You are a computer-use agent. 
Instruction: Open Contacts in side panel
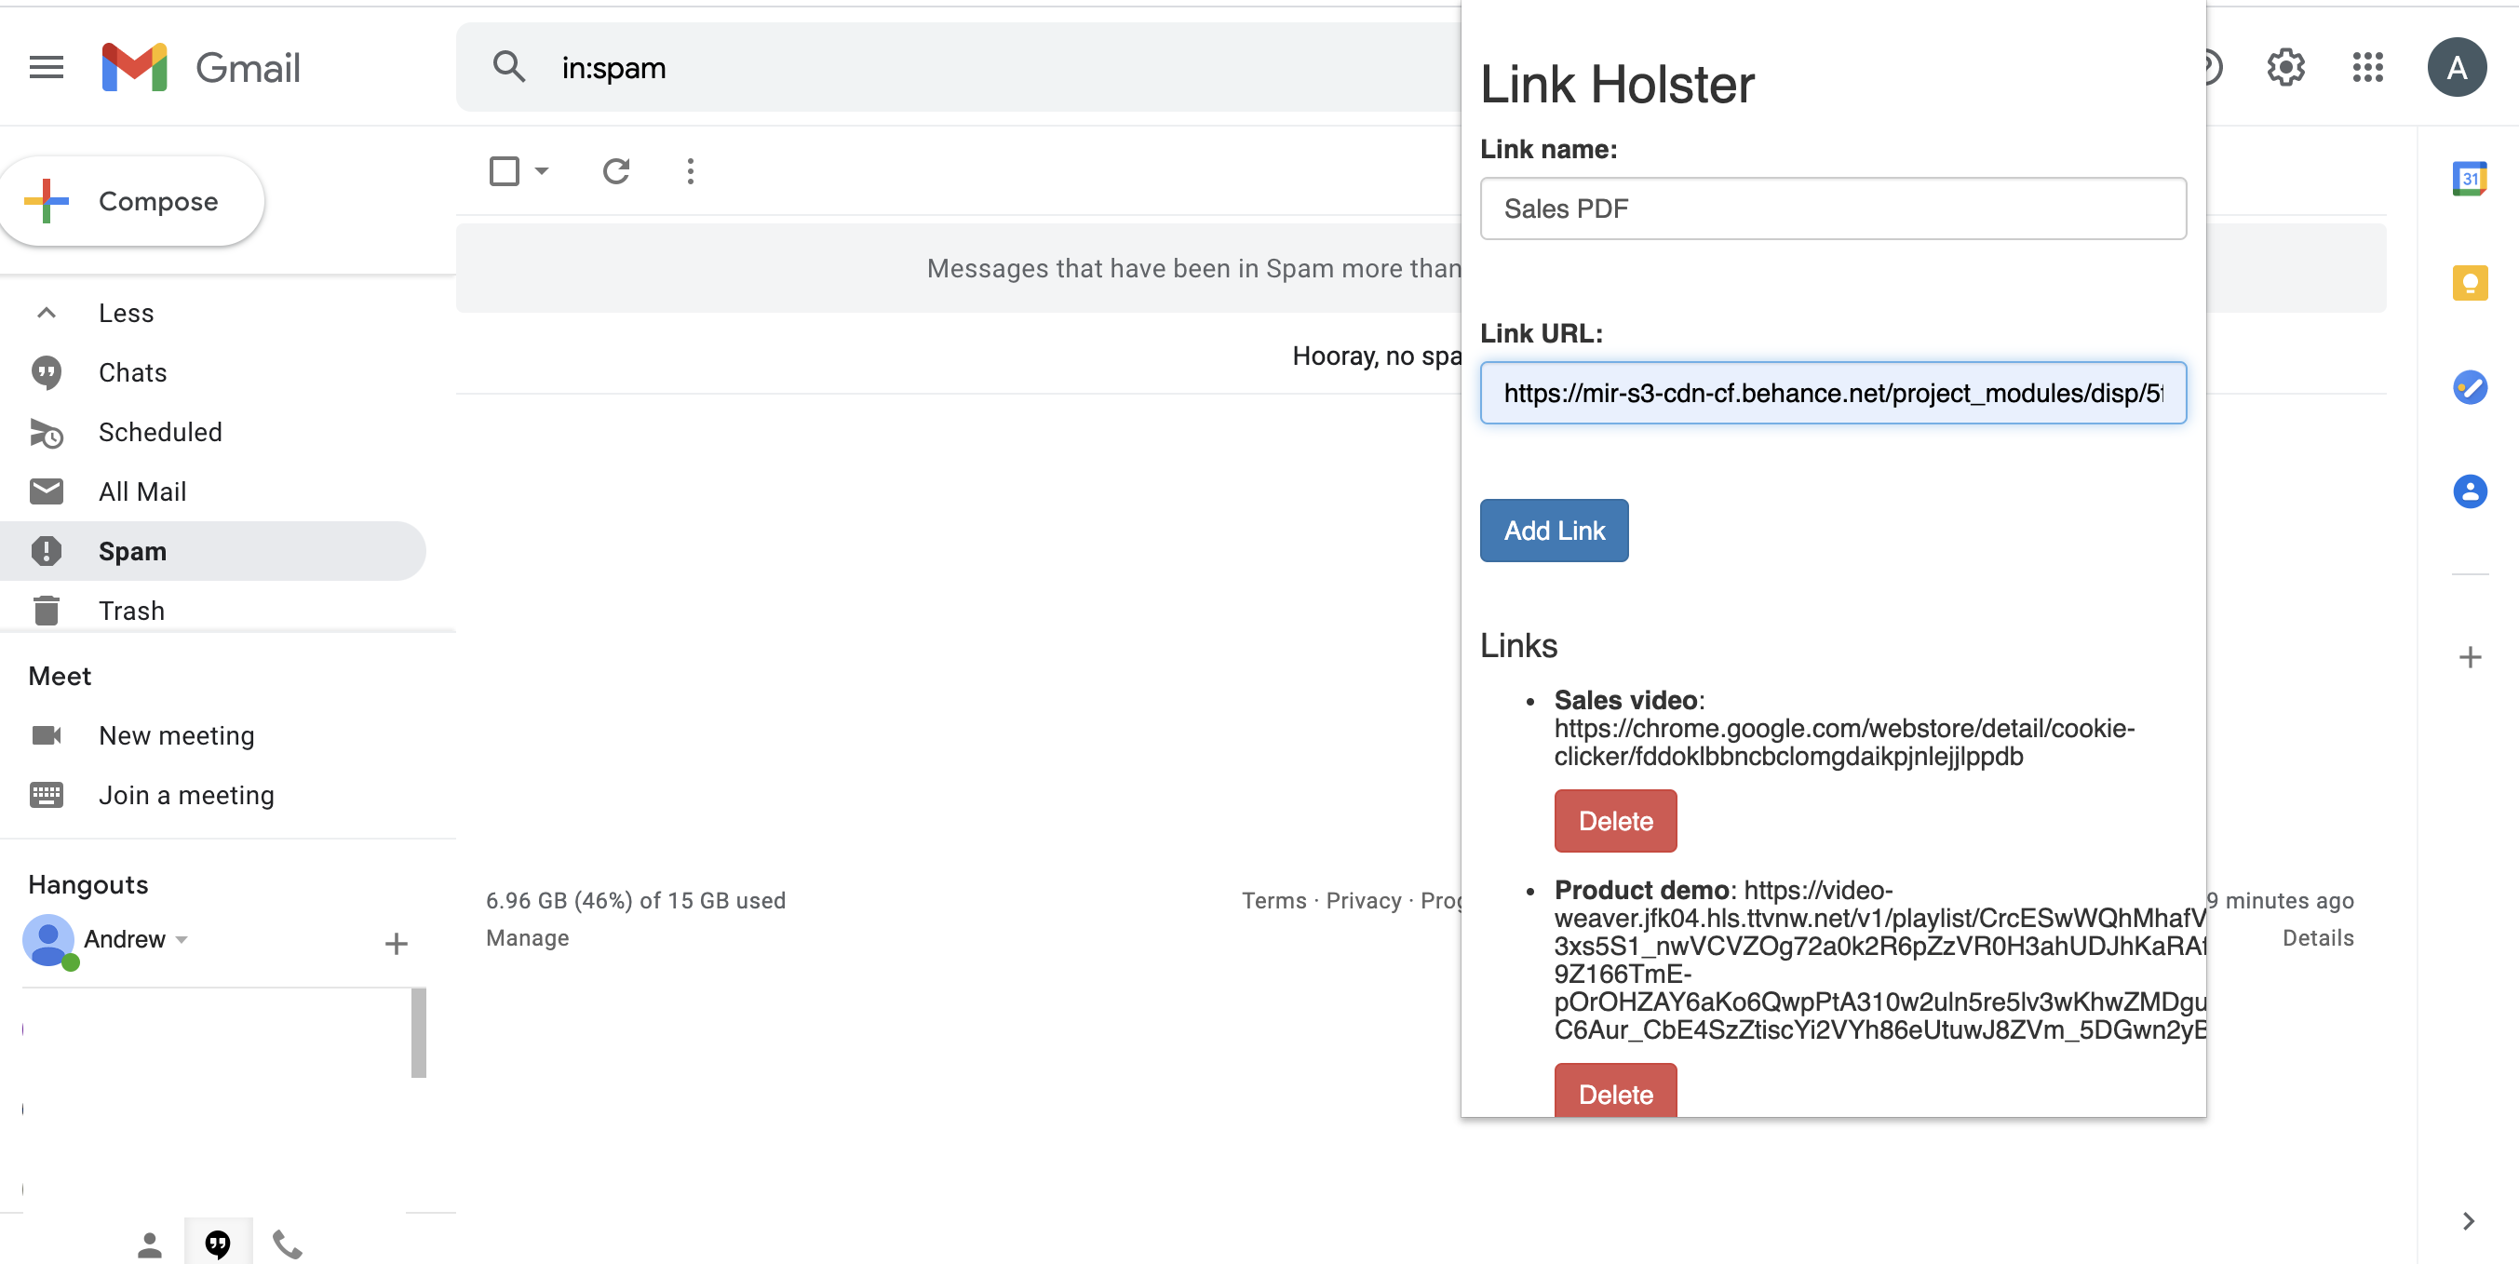pos(2469,491)
